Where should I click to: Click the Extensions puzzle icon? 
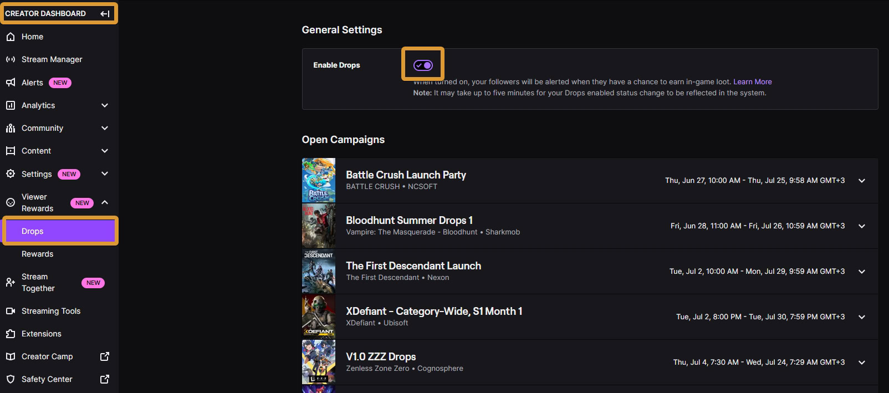(11, 334)
